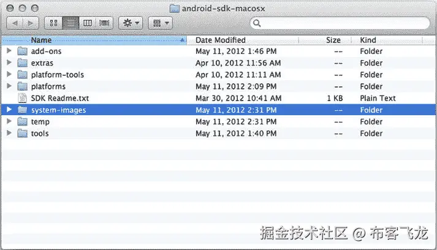Expand the tools folder triangle

pyautogui.click(x=9, y=133)
